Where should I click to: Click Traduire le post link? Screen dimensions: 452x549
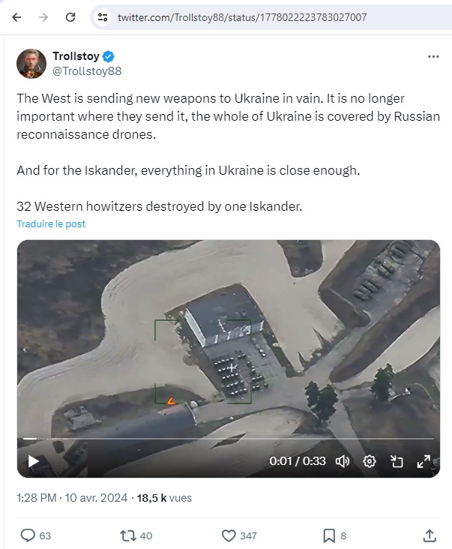coord(51,224)
